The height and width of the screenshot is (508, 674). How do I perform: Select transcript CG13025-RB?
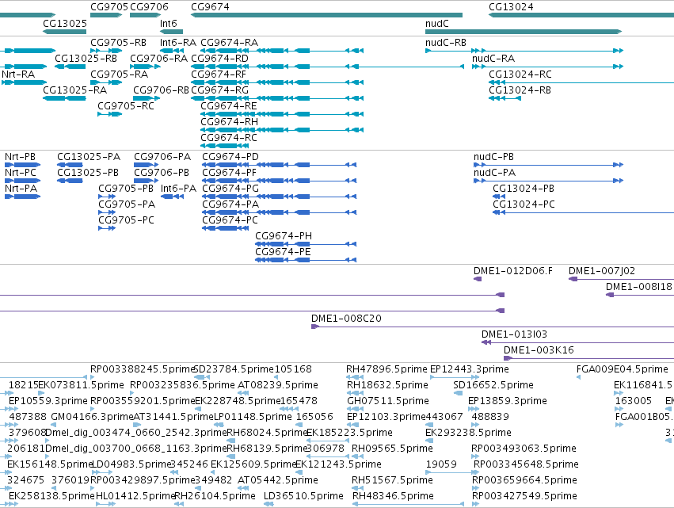86,59
